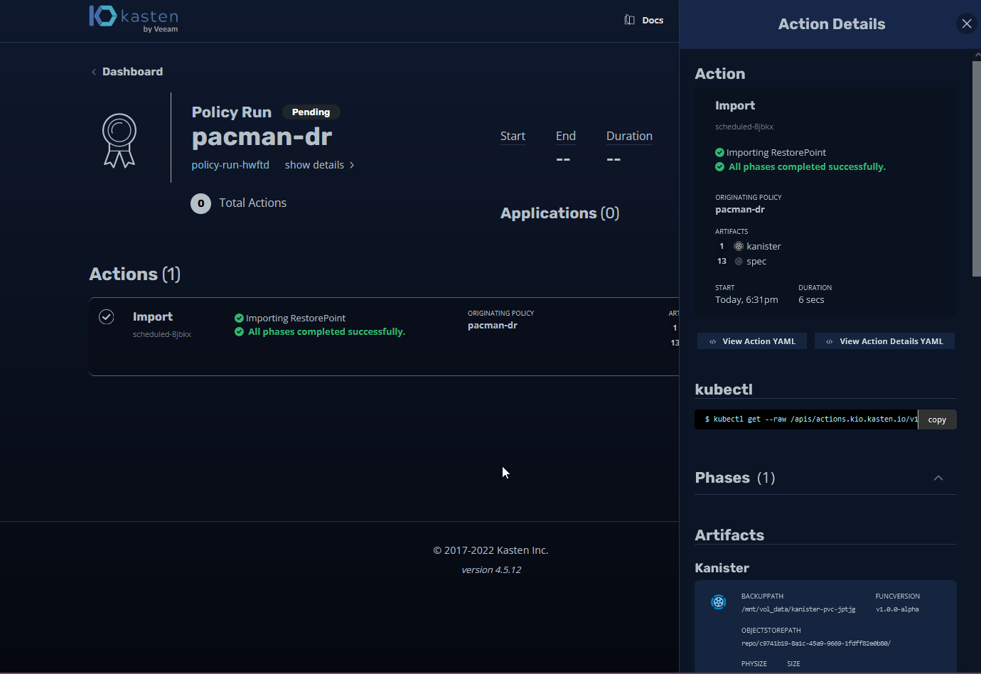981x674 pixels.
Task: Click the kanister artifact icon in Action panel
Action: click(739, 246)
